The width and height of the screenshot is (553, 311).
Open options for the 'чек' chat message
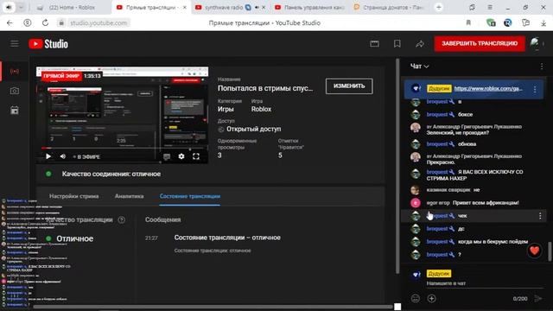coord(540,216)
